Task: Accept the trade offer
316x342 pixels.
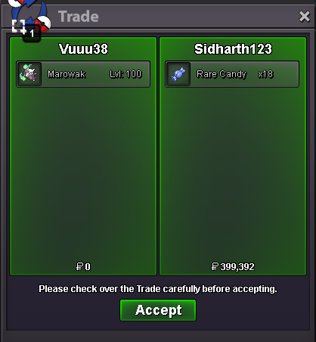Action: coord(158,310)
